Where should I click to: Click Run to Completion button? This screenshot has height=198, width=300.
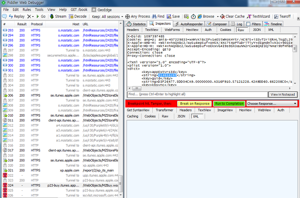pyautogui.click(x=229, y=103)
